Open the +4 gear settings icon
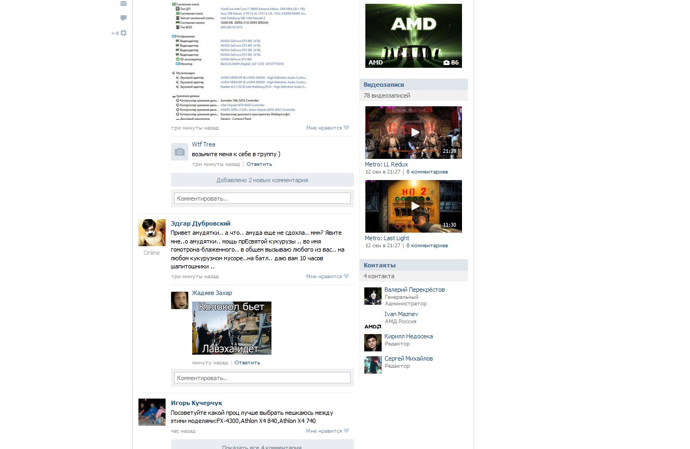Viewport: 690px width, 449px height. [123, 33]
